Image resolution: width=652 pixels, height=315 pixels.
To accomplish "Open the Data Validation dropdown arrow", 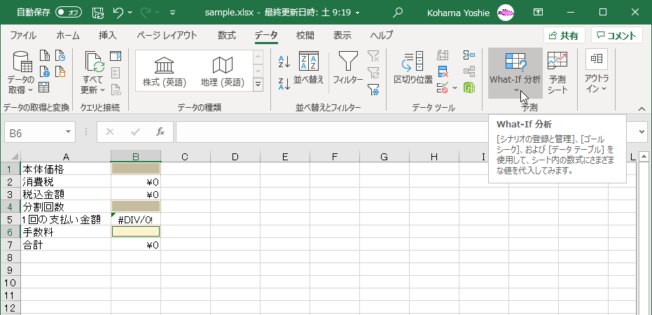I will (x=454, y=87).
